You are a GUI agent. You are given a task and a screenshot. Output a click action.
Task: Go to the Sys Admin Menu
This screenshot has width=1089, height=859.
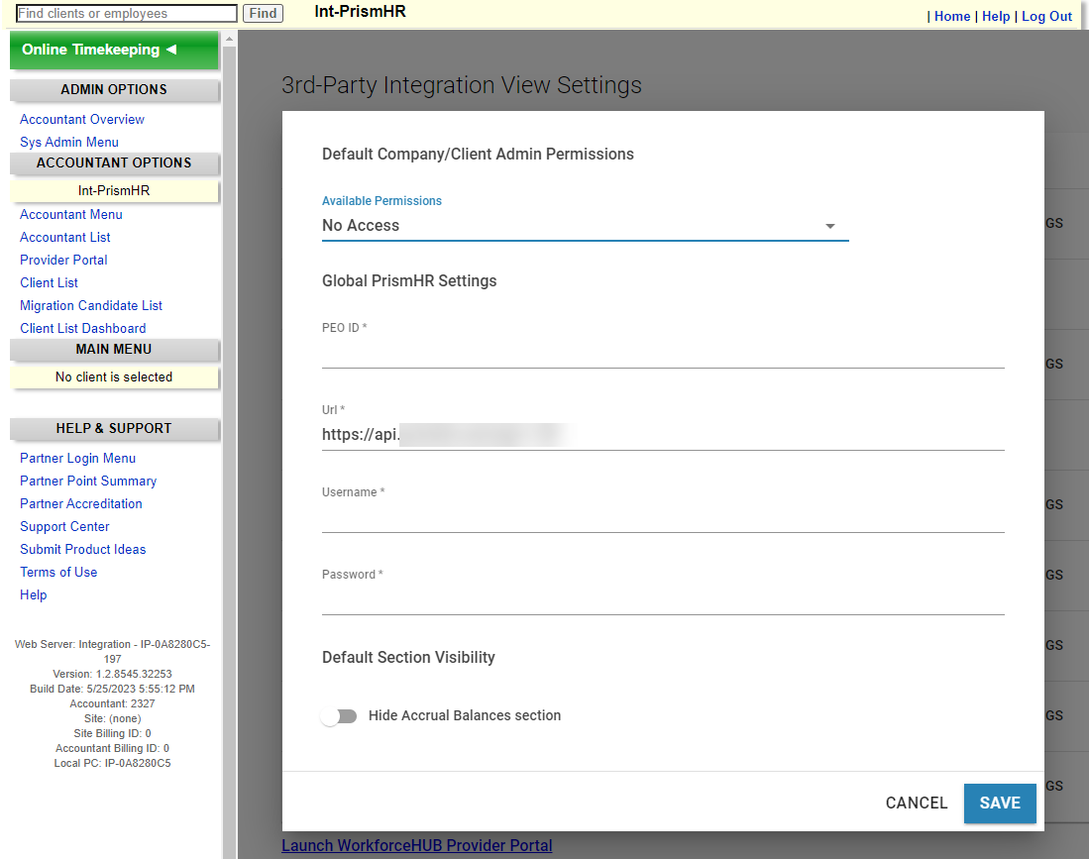tap(68, 142)
